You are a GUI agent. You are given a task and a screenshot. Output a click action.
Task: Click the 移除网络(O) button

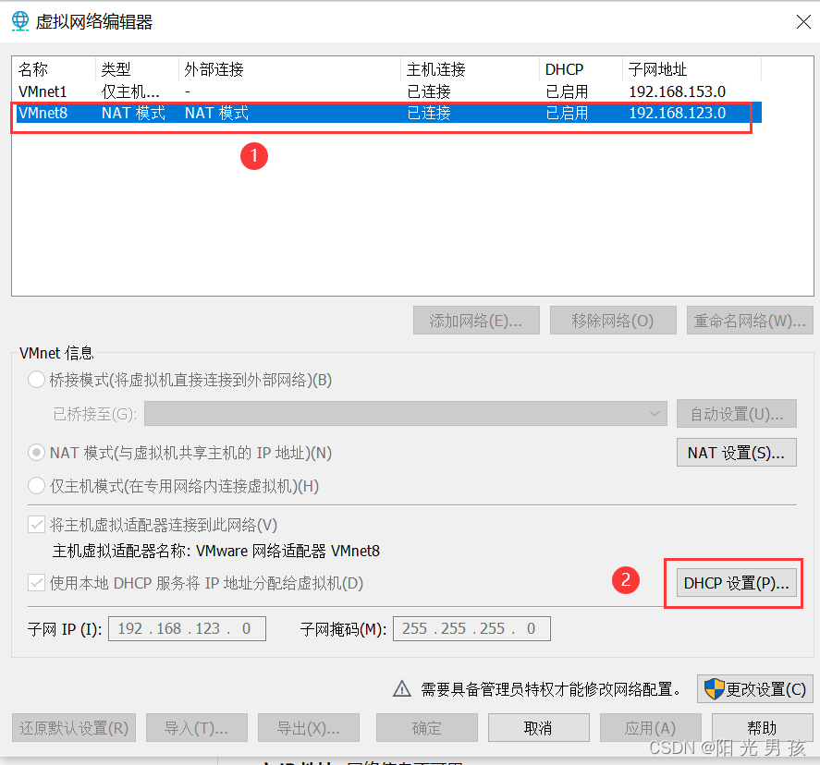(x=613, y=321)
